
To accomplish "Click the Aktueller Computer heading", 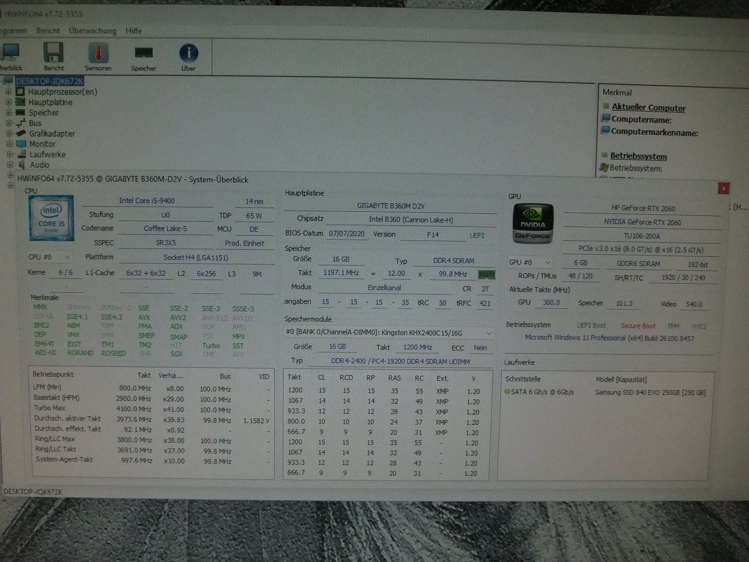I will pos(648,107).
